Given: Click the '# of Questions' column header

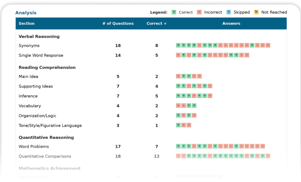Looking at the screenshot, I should (118, 24).
